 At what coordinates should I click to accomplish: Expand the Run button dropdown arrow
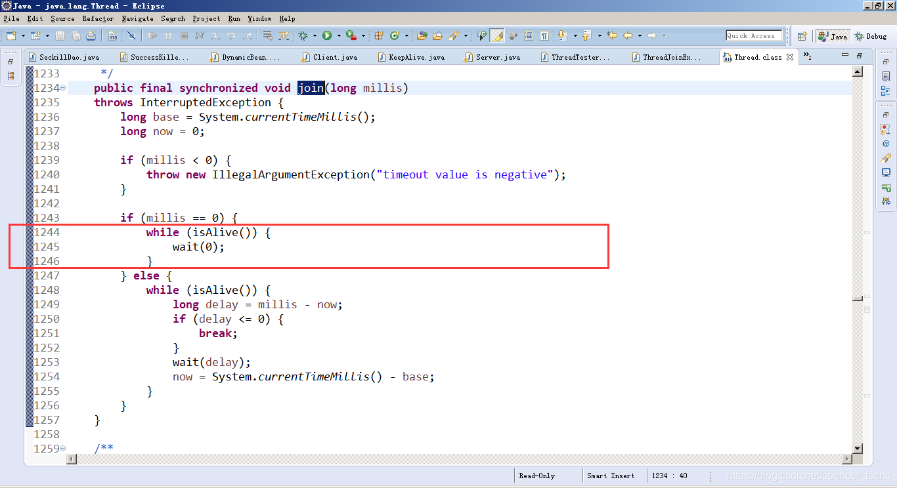(338, 36)
